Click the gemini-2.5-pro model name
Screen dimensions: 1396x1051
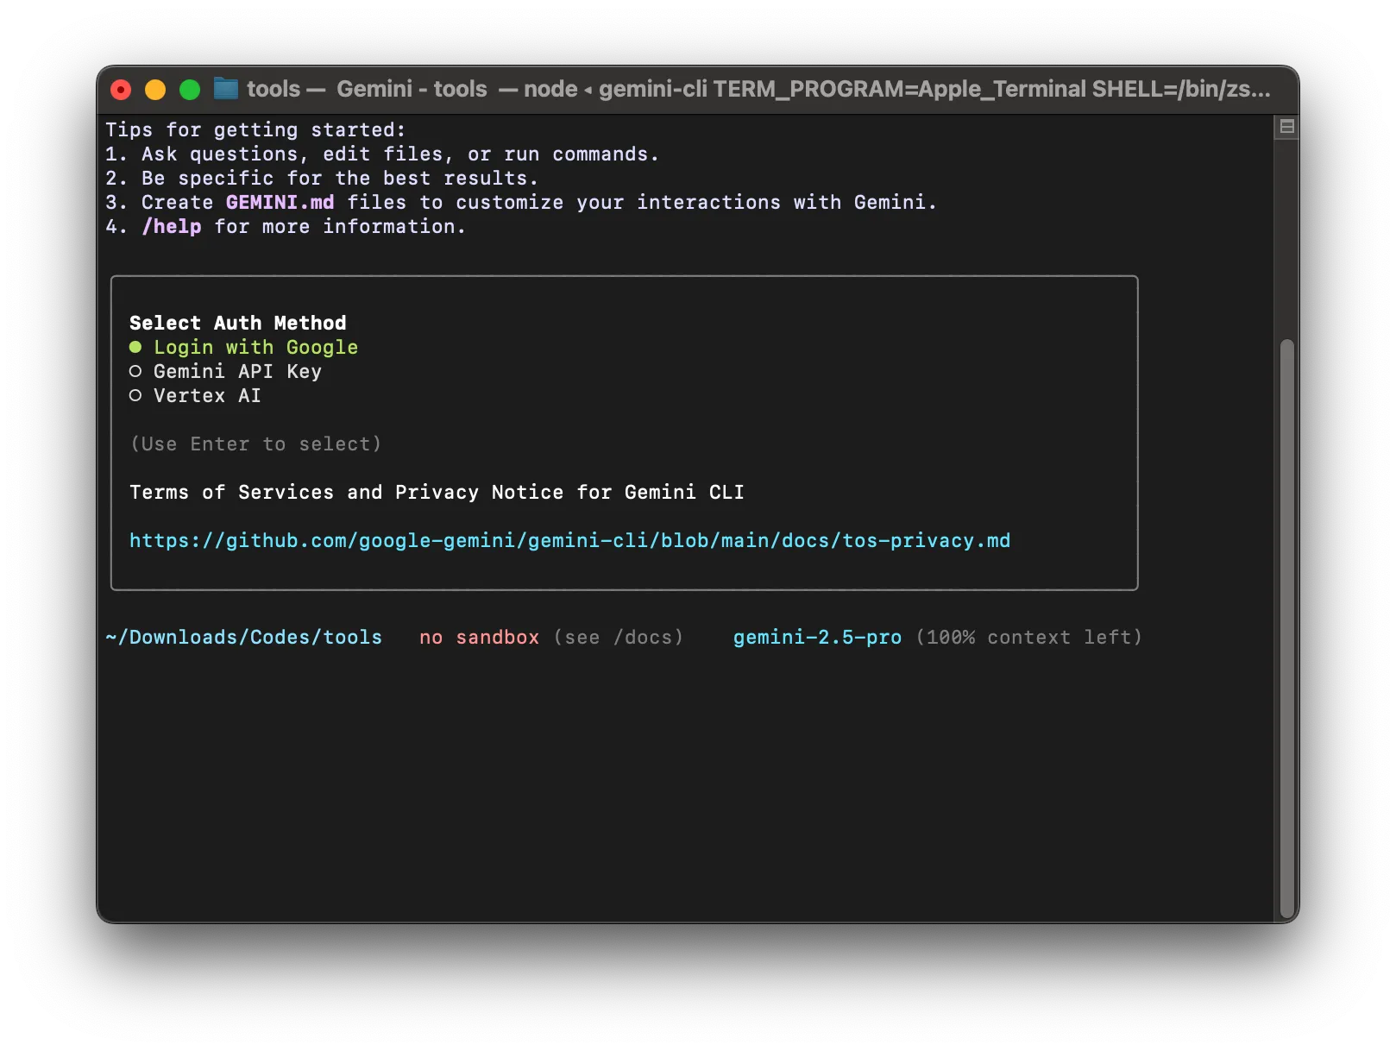[817, 637]
